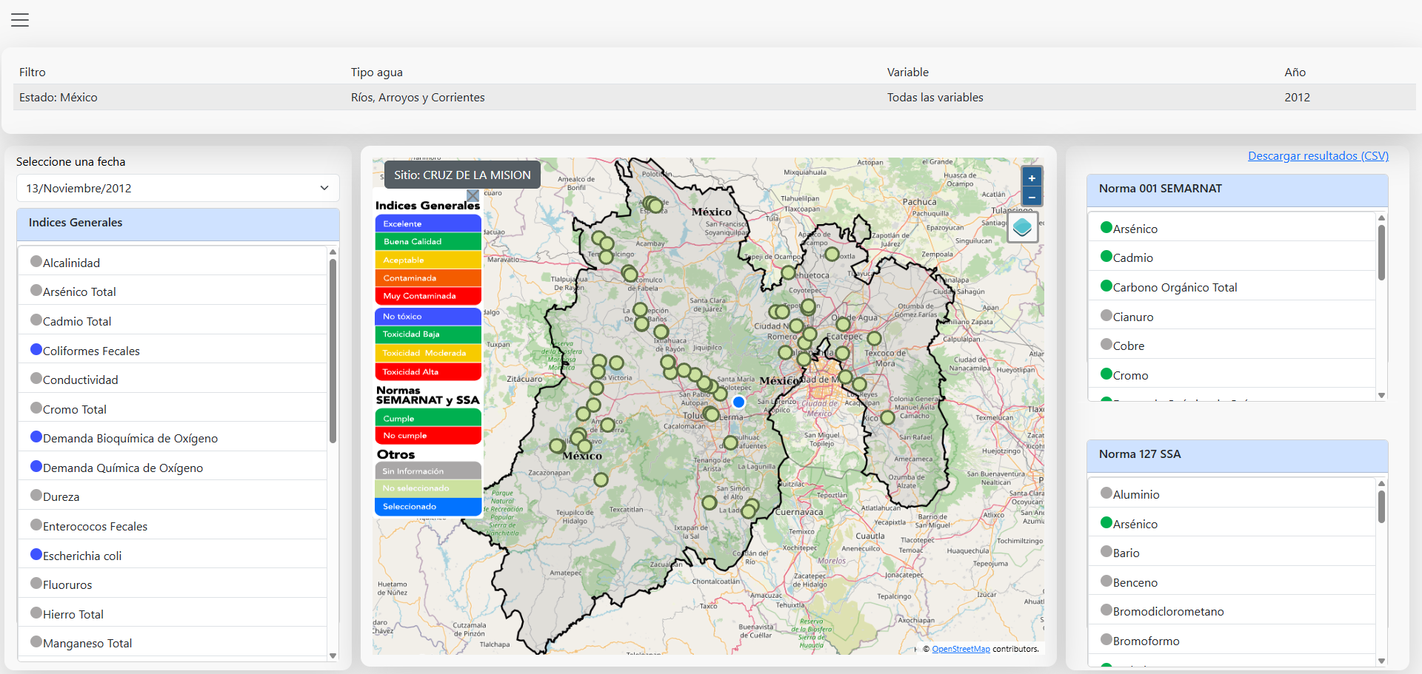This screenshot has height=674, width=1422.
Task: Click the Toxicidad Moderada legend swatch
Action: [x=428, y=353]
